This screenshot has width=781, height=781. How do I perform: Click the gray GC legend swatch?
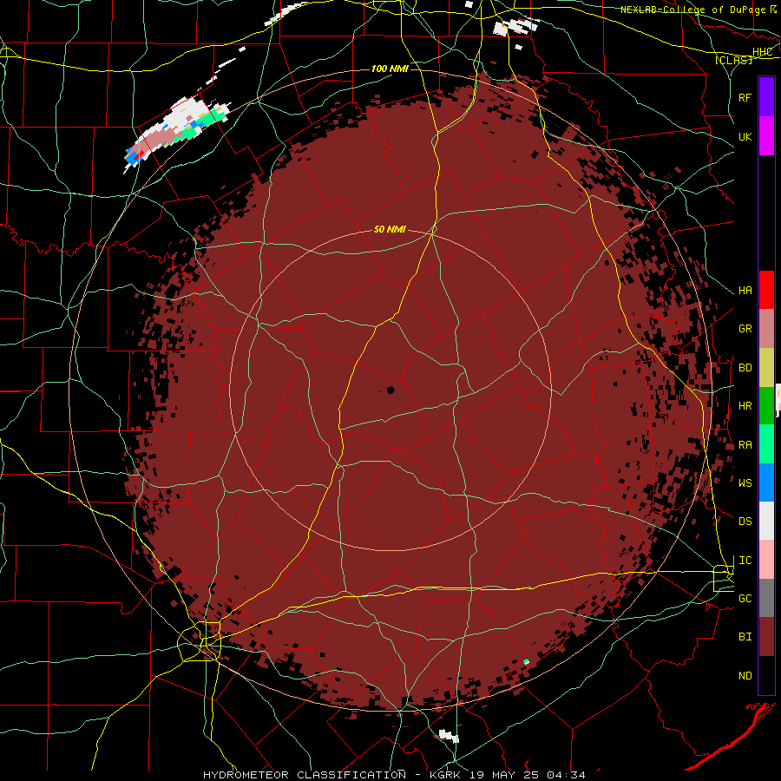pyautogui.click(x=766, y=598)
